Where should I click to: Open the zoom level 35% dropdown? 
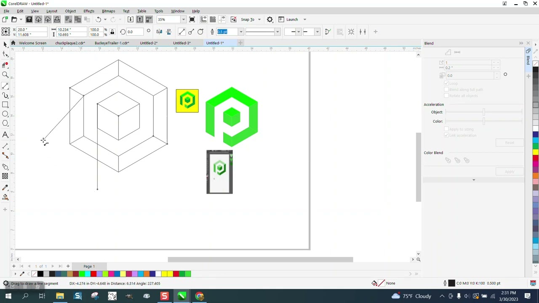[183, 19]
